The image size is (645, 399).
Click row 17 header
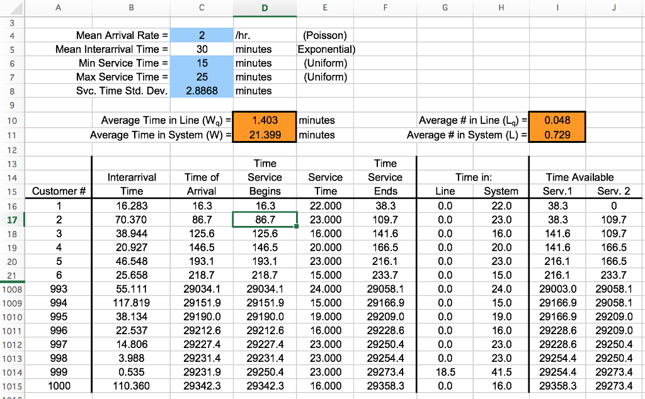pos(12,220)
